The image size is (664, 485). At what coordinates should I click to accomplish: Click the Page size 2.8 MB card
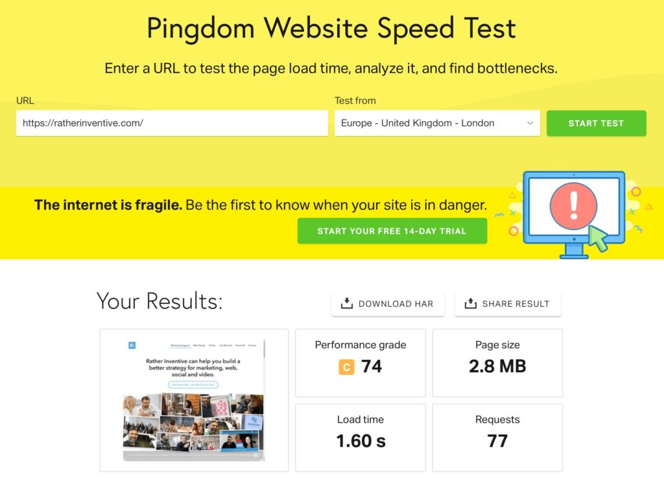tap(497, 362)
